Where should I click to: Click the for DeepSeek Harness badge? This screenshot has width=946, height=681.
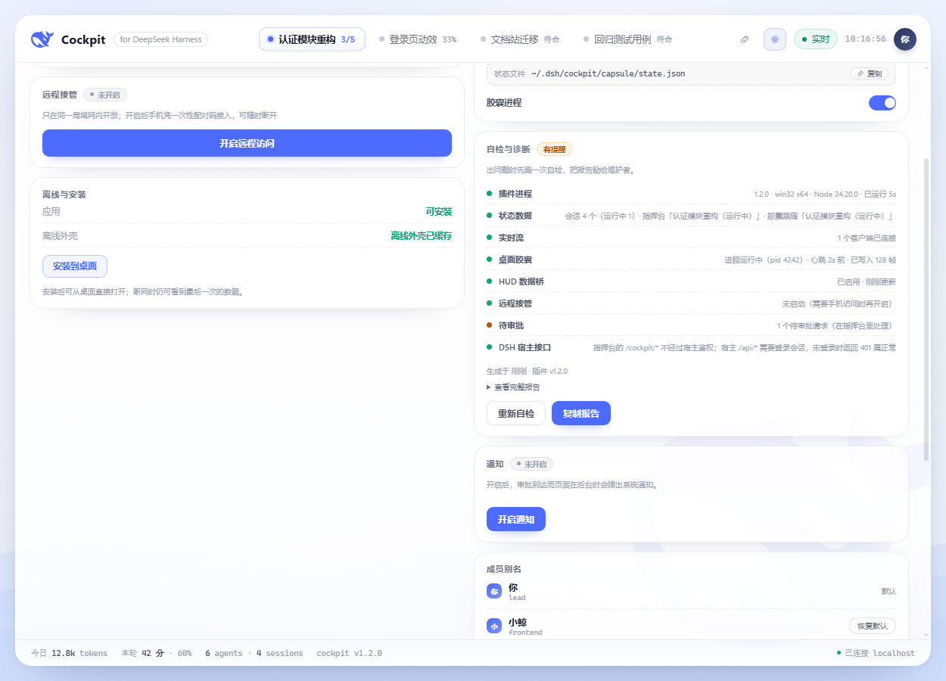tap(160, 39)
